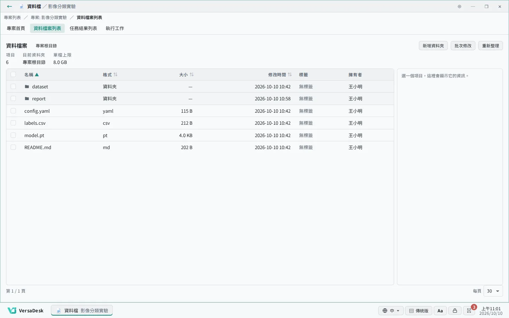509x318 pixels.
Task: Refresh list with 重新整理 button
Action: point(491,46)
